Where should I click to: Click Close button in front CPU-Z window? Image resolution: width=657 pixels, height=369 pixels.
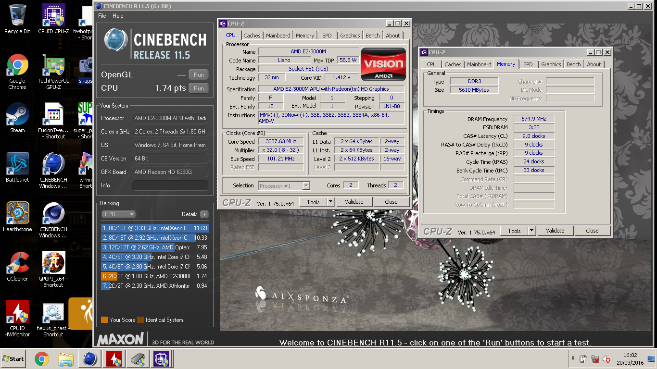point(391,202)
